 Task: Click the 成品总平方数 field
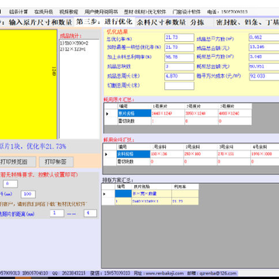264,37
